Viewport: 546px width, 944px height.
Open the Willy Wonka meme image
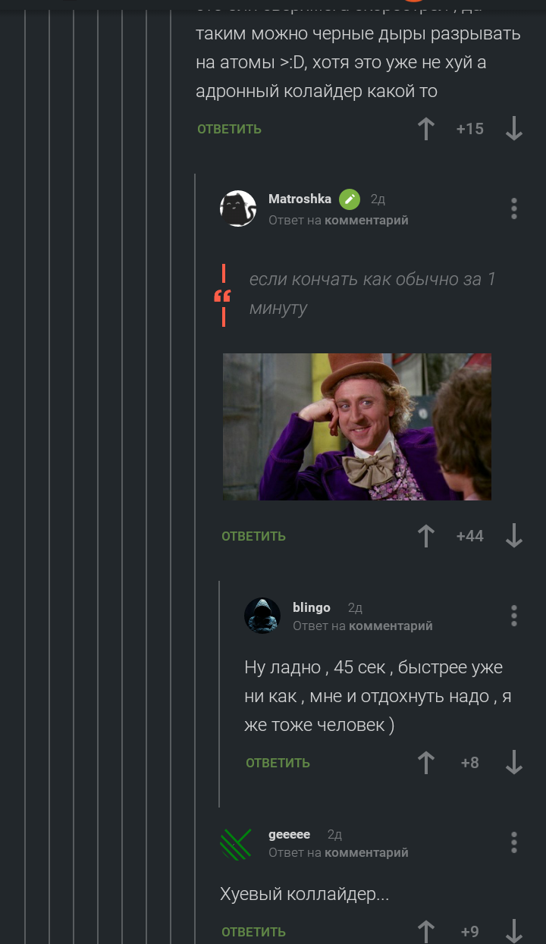tap(357, 427)
